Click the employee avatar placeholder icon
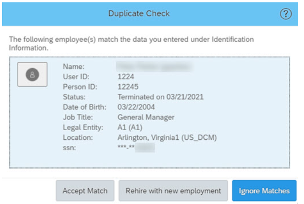This screenshot has height=204, width=304. 32,75
